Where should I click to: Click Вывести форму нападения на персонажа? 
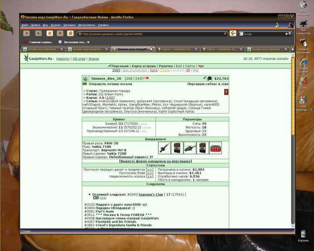[x=156, y=161]
